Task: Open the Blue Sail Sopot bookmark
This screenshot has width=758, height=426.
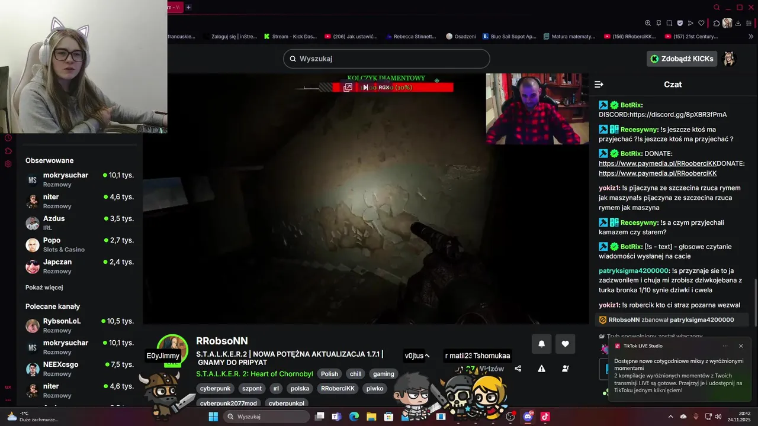Action: click(509, 36)
